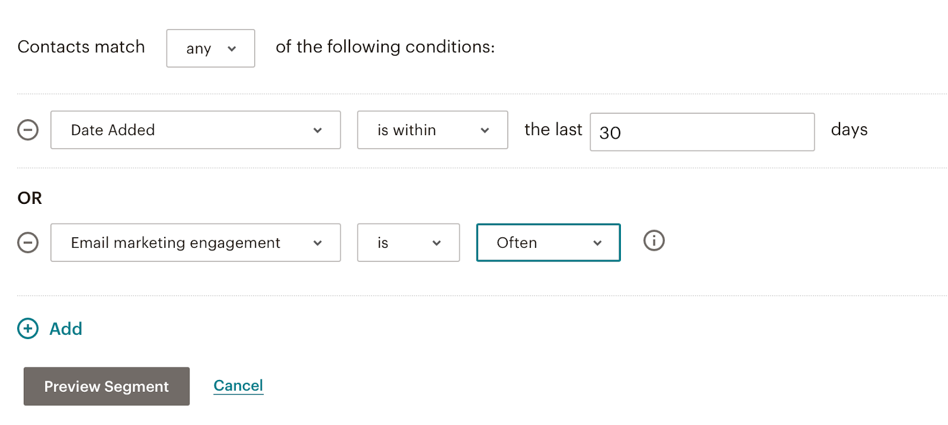Remove the Email marketing engagement condition row

[28, 242]
